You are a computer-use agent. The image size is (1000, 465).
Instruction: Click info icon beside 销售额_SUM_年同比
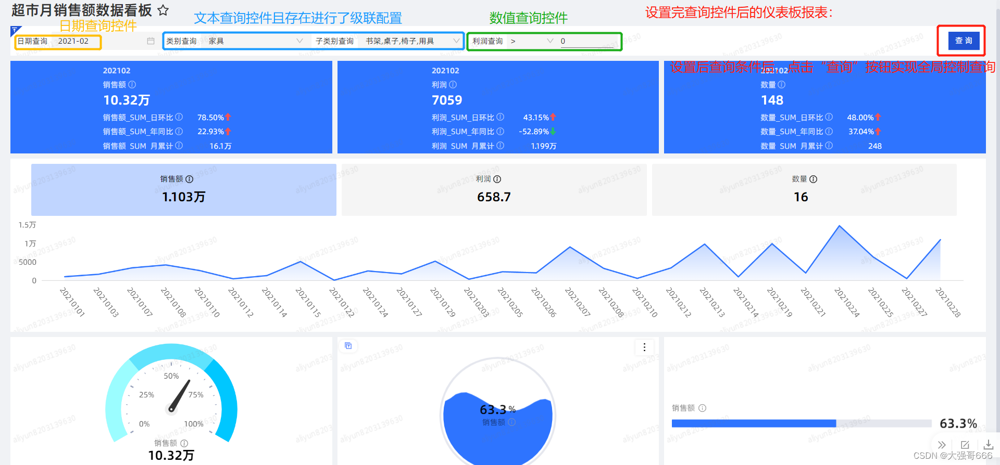tap(179, 131)
